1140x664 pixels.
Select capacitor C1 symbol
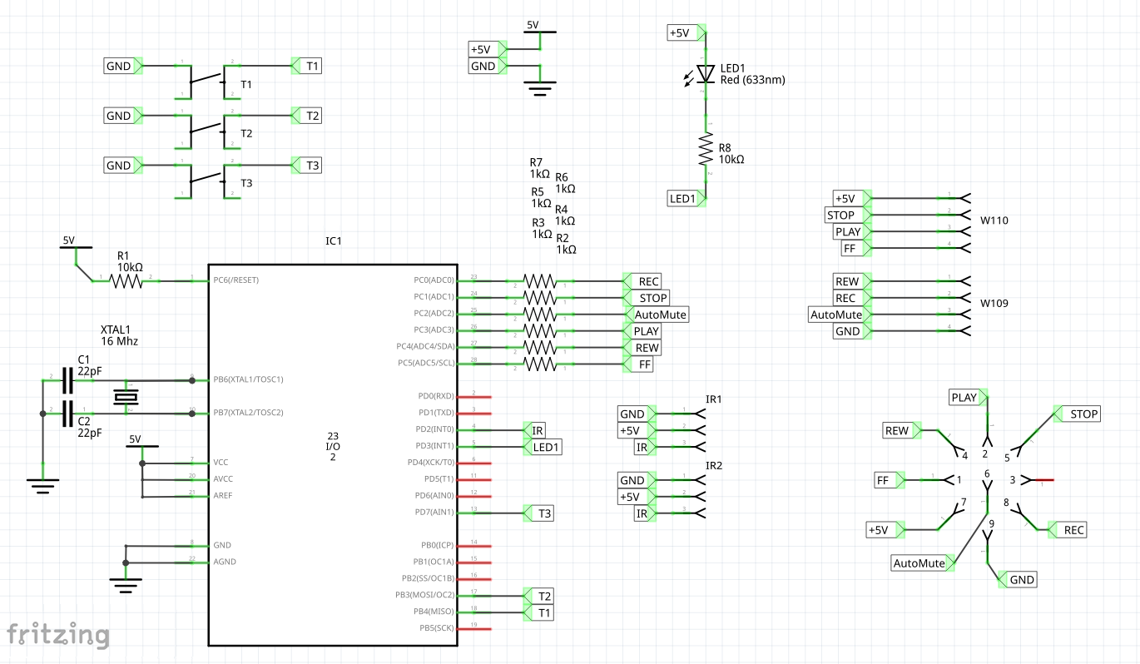pyautogui.click(x=68, y=380)
